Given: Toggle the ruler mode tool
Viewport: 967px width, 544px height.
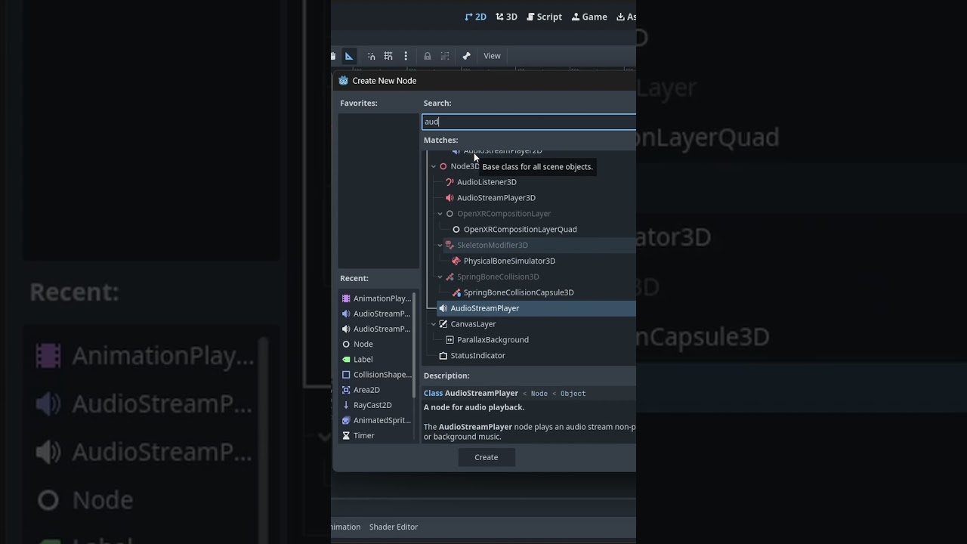Looking at the screenshot, I should coord(349,56).
